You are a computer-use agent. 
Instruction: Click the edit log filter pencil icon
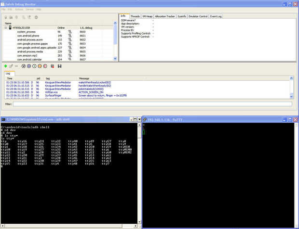[11, 66]
